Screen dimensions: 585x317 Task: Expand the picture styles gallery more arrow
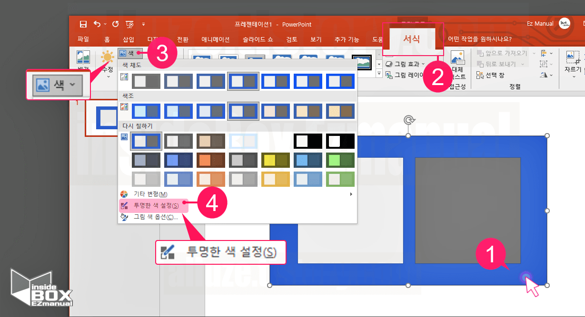[x=379, y=73]
